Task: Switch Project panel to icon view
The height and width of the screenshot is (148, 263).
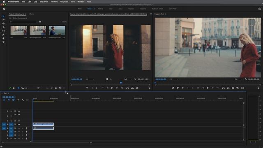Action: 18,88
